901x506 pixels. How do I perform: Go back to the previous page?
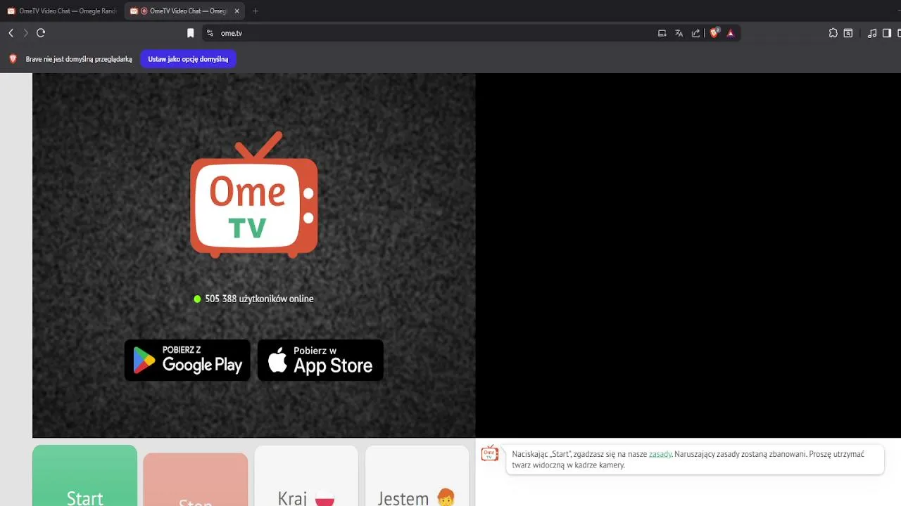coord(11,33)
